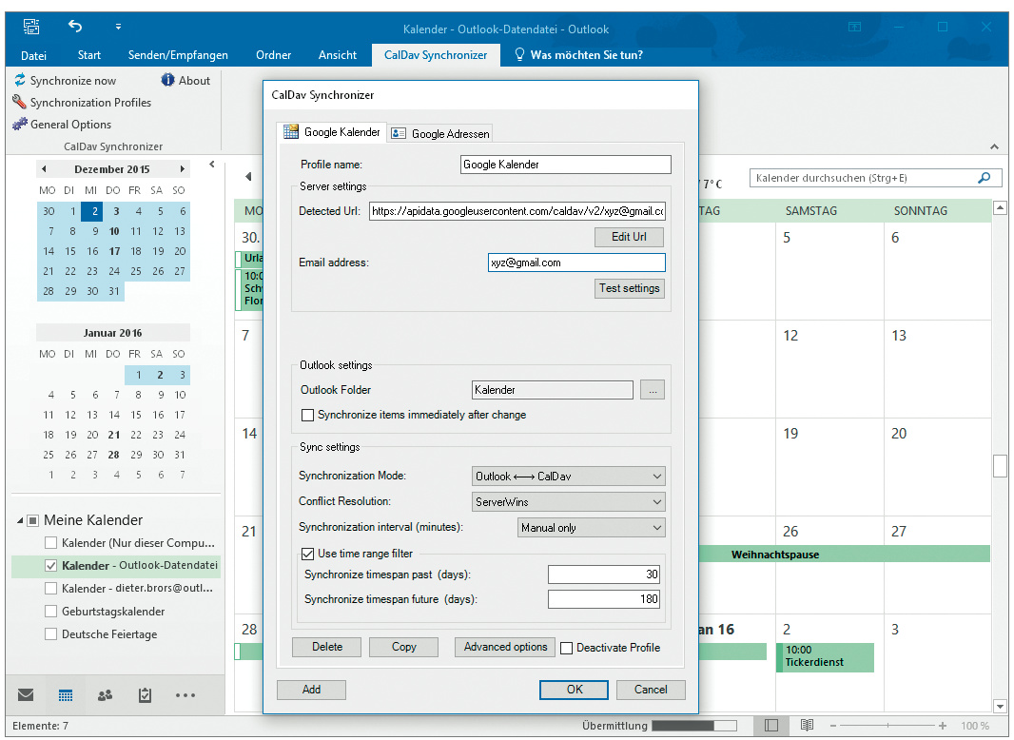Select the Google Kalender profile tab
Viewport: 1014px width, 740px height.
coord(332,132)
